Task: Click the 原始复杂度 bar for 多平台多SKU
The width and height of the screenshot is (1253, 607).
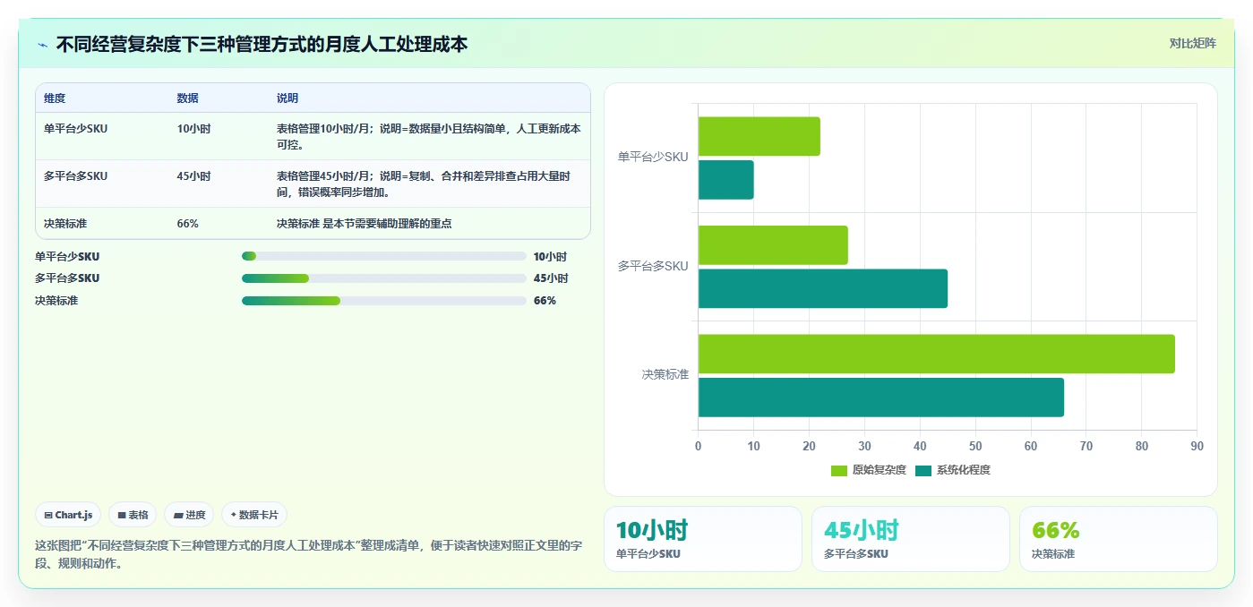Action: pyautogui.click(x=773, y=245)
